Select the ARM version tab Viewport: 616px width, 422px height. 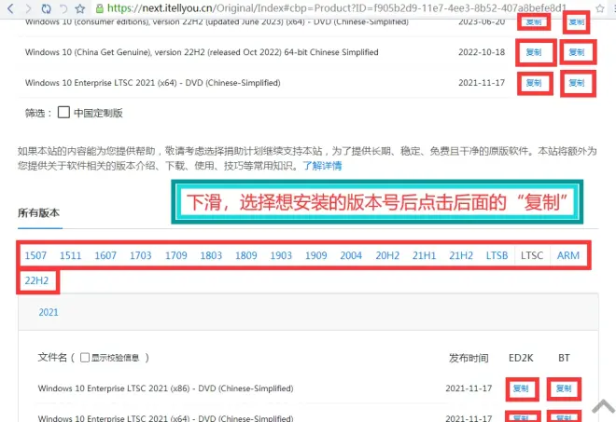pyautogui.click(x=568, y=255)
